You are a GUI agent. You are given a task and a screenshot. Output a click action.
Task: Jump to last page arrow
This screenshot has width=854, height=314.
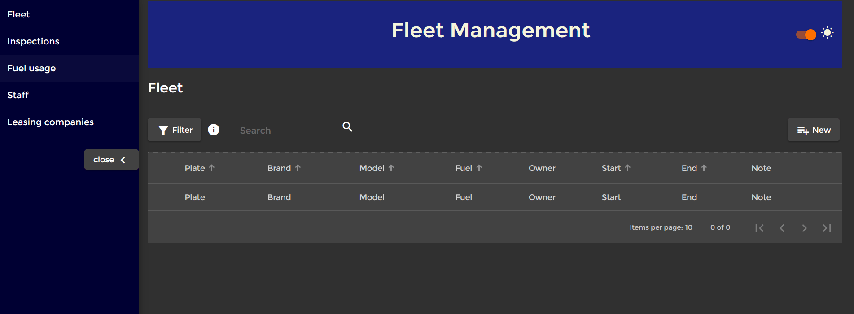pyautogui.click(x=827, y=228)
